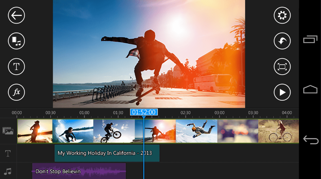
Task: Select the surfer clip thumbnail
Action: pyautogui.click(x=73, y=131)
